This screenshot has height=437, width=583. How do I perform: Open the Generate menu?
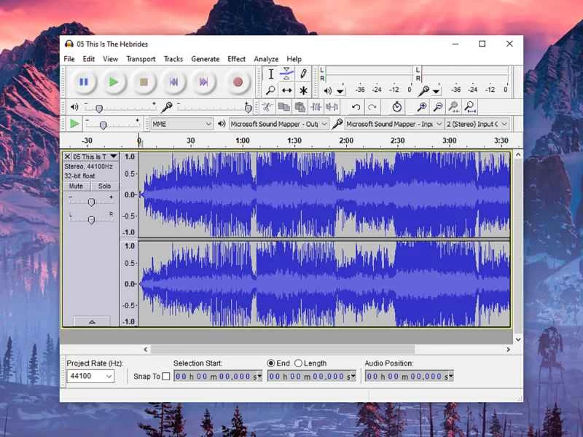click(x=205, y=59)
